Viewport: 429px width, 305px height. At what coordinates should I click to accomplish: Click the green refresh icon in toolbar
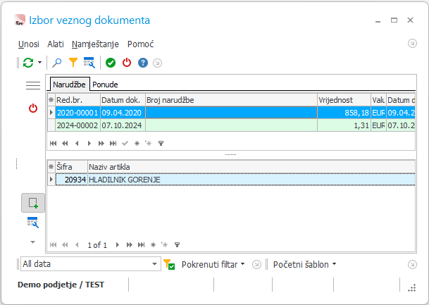coord(28,63)
